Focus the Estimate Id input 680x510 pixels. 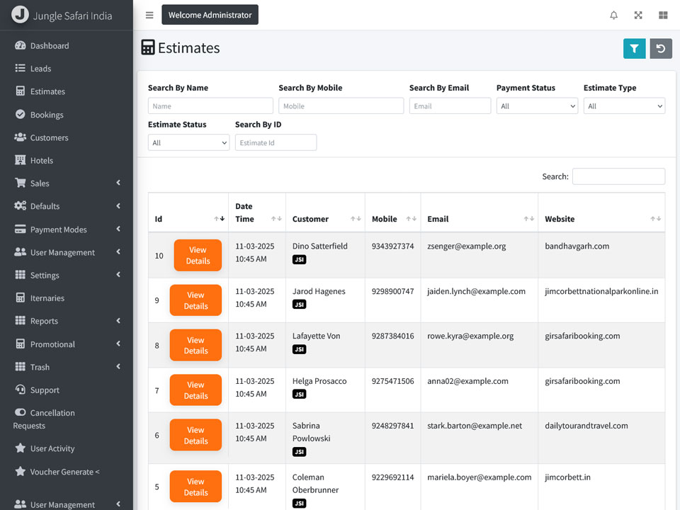pyautogui.click(x=276, y=142)
